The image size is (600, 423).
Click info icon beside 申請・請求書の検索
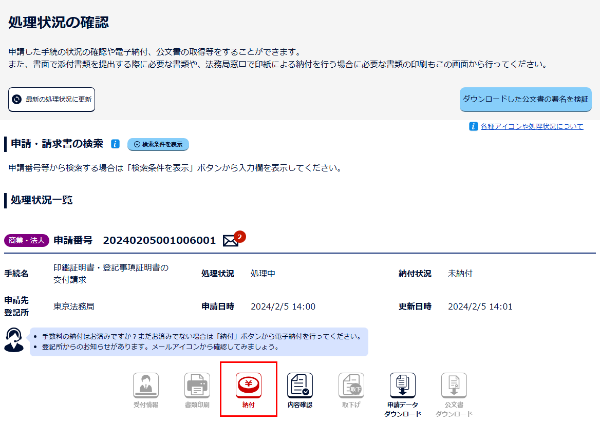[x=116, y=144]
